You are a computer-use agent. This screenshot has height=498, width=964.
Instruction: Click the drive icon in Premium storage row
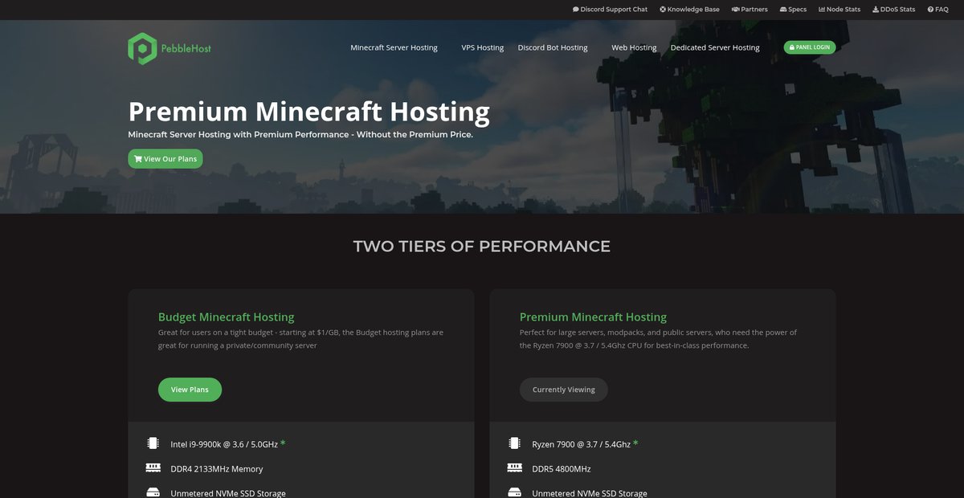click(x=514, y=492)
